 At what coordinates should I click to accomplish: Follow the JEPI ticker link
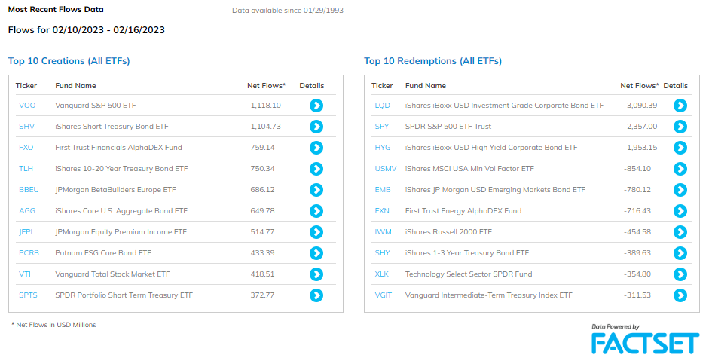[26, 231]
